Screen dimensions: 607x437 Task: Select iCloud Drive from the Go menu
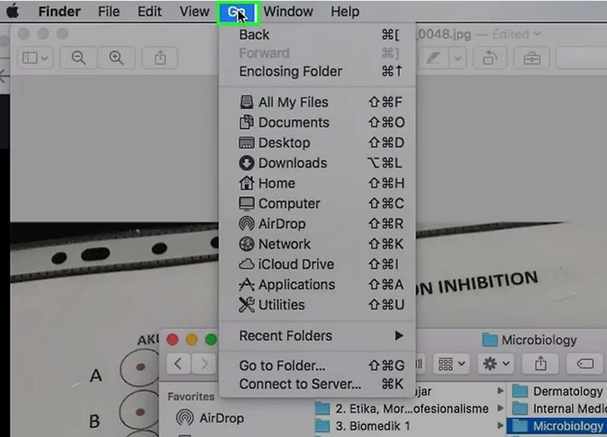pyautogui.click(x=317, y=264)
